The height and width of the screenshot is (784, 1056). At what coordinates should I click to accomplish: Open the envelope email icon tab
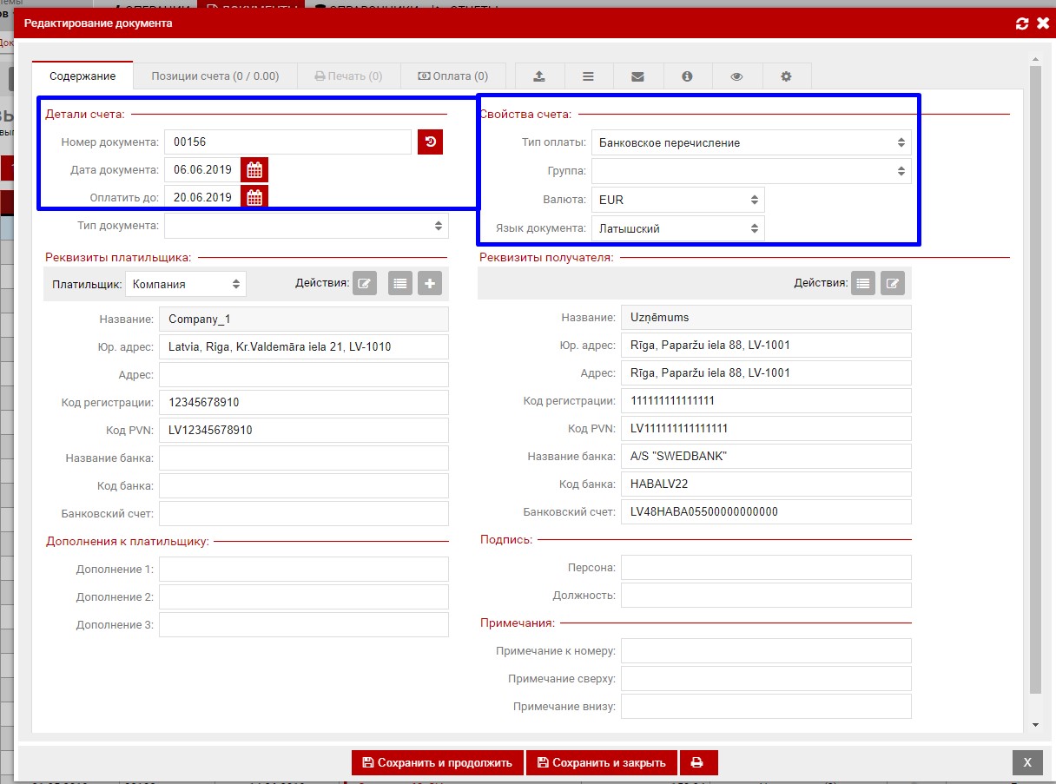point(637,76)
